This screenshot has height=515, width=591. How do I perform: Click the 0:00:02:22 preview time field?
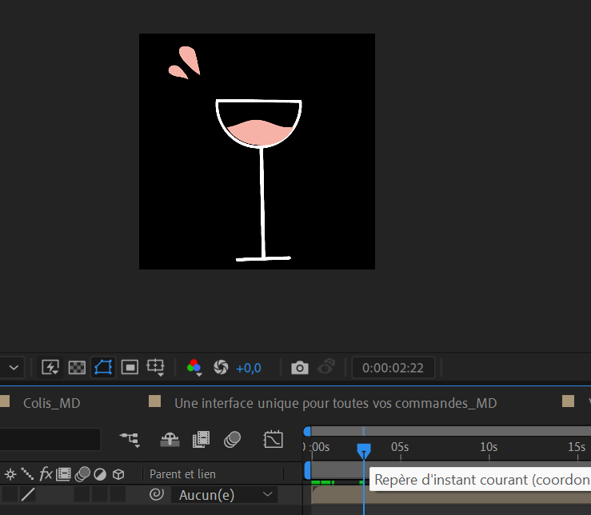pyautogui.click(x=393, y=368)
